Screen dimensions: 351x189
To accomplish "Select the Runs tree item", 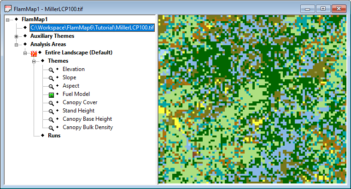I will (54, 136).
